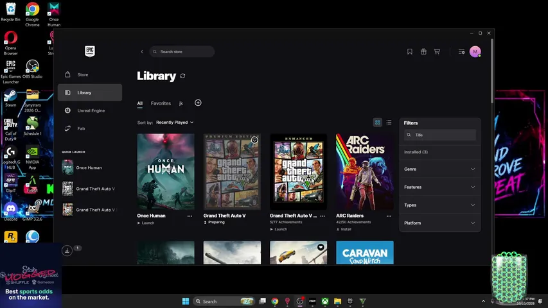Quick launch Once Human
The image size is (548, 308).
point(89,167)
